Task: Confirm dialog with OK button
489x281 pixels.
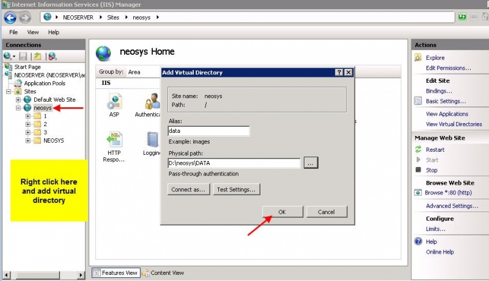Action: pyautogui.click(x=282, y=212)
